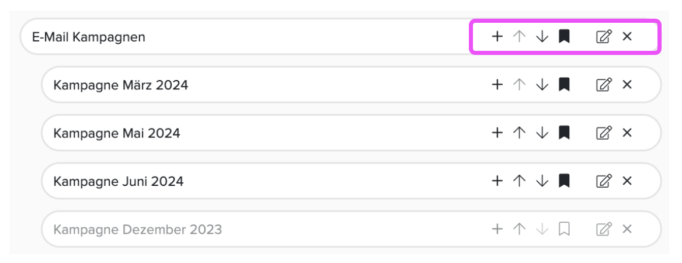Move E-Mail Kampagnen down with arrow
Screen dimensions: 682x263
pyautogui.click(x=542, y=37)
